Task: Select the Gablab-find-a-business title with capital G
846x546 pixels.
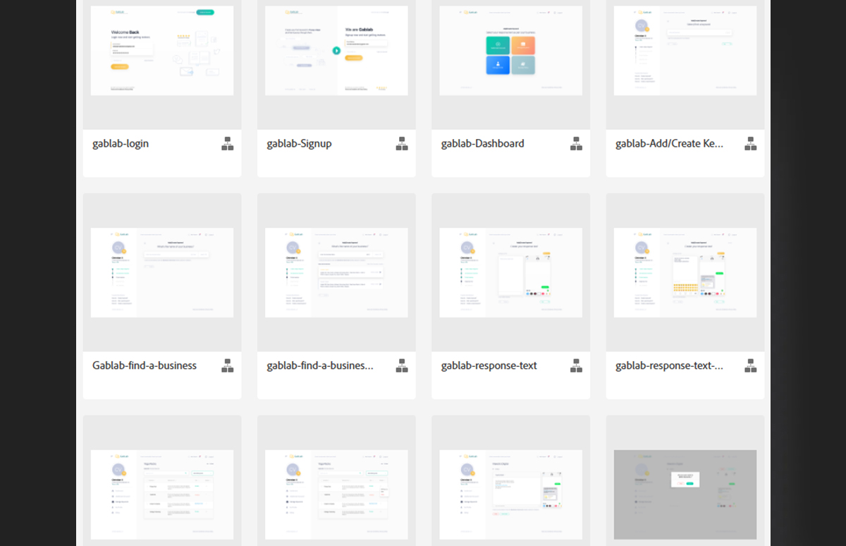Action: click(145, 365)
